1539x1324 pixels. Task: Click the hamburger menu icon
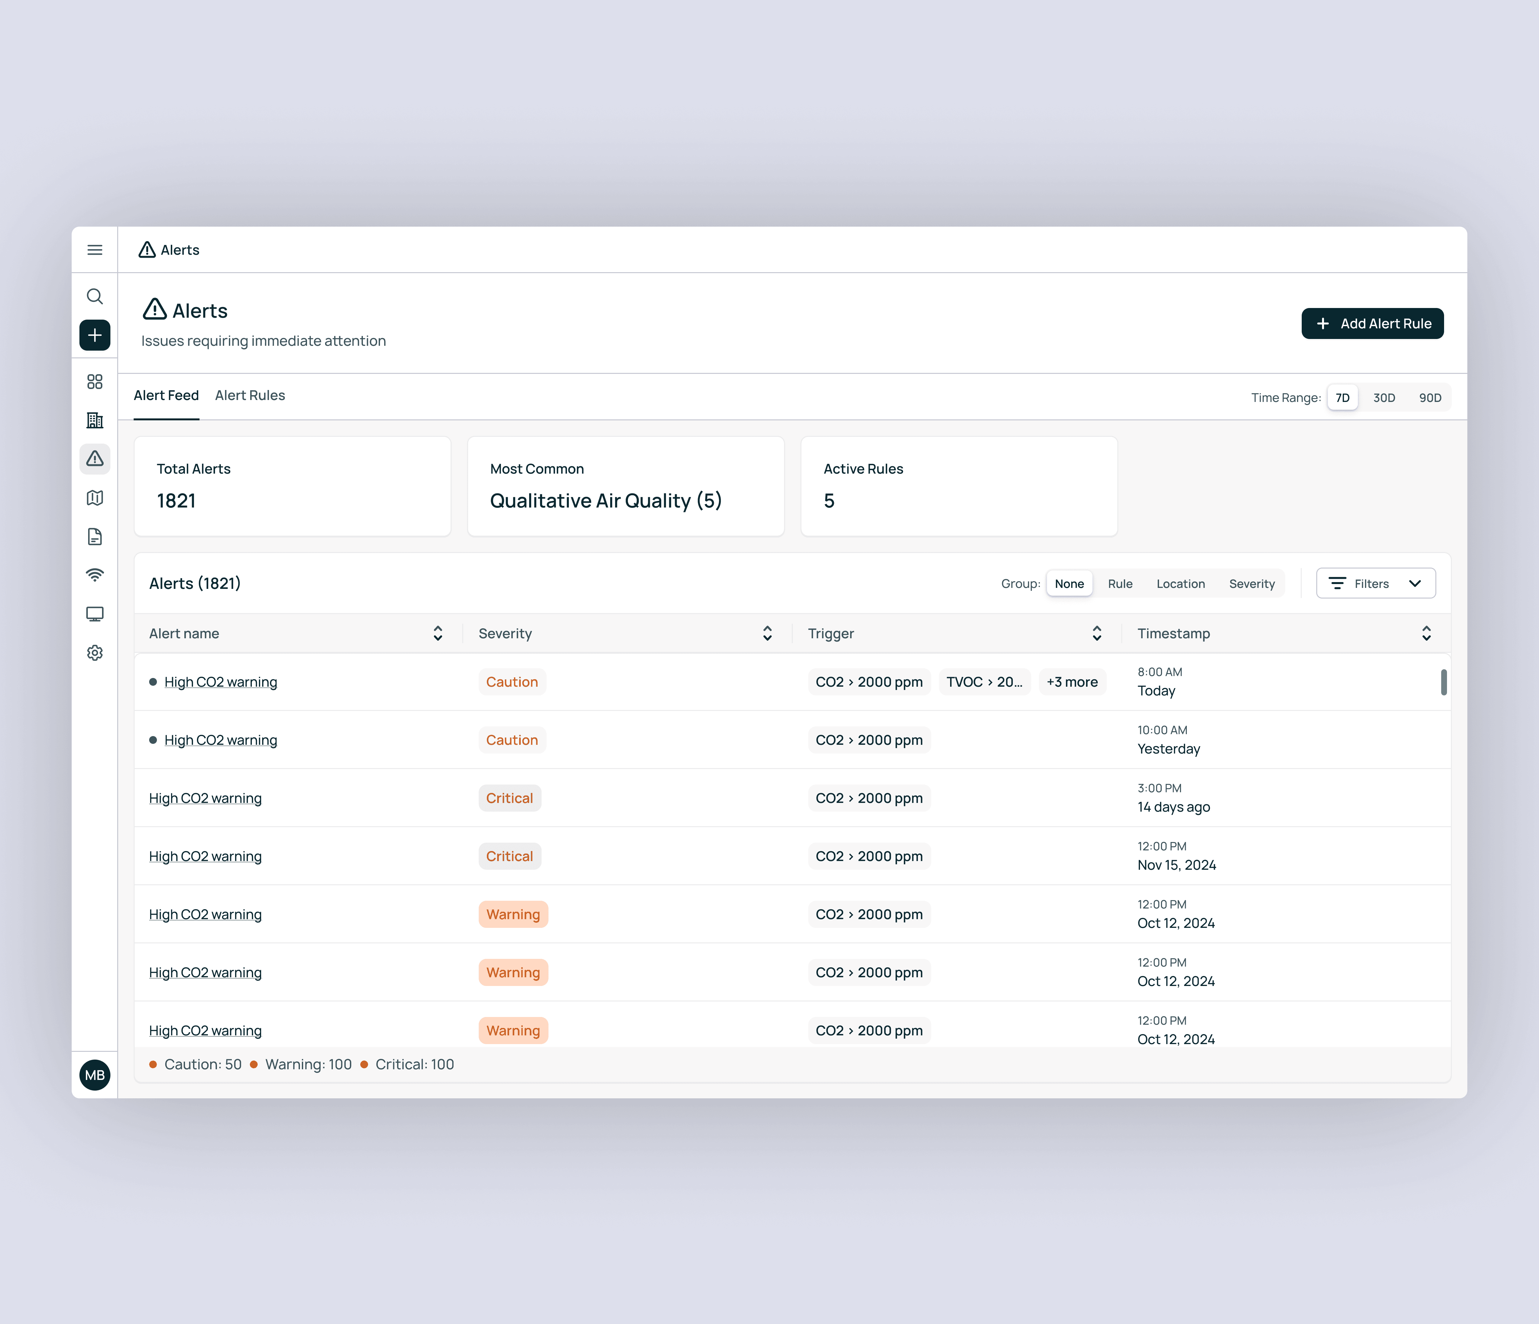(x=94, y=250)
